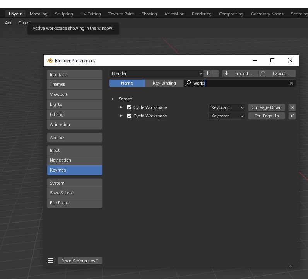Open Keyboard type dropdown for Ctrl Page Down
This screenshot has width=308, height=279.
(226, 107)
